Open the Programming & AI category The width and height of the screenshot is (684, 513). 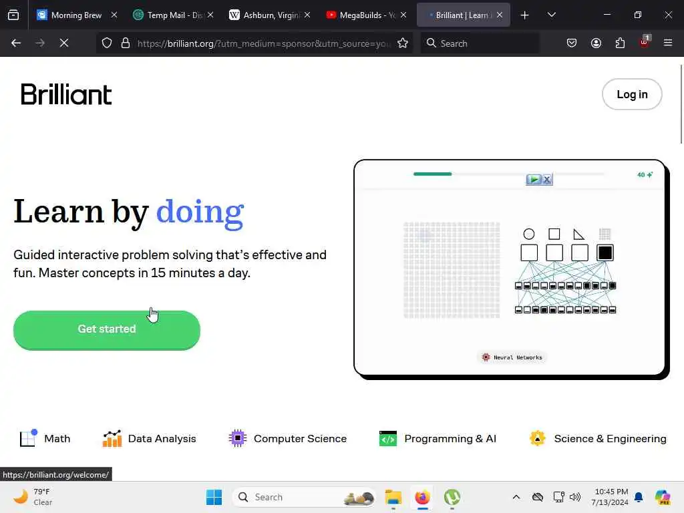coord(438,438)
